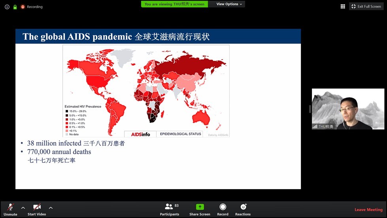Select the Epidemiological Status tab on slide

[180, 134]
